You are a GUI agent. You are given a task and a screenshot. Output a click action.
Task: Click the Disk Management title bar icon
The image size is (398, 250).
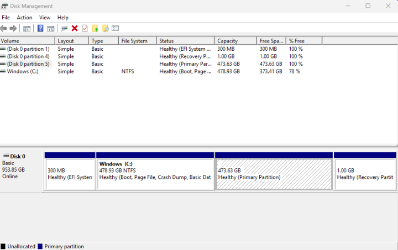tap(4, 6)
